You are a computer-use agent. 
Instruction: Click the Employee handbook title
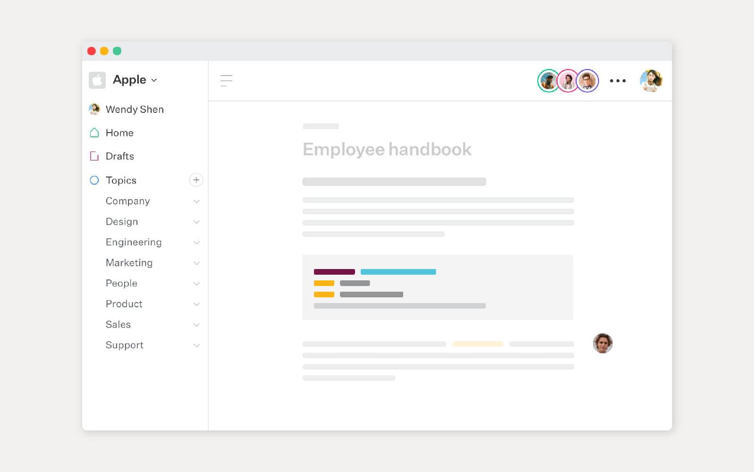click(x=387, y=149)
